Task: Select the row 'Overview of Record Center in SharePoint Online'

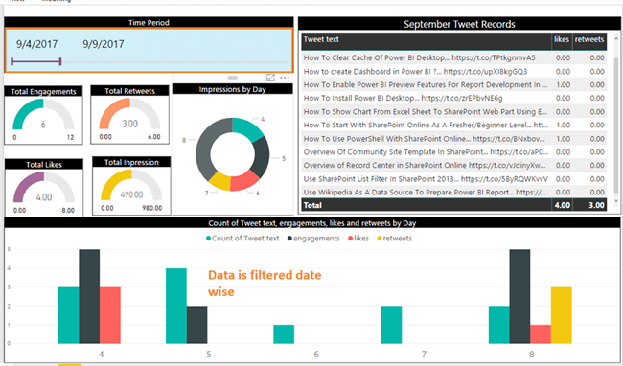Action: coord(453,165)
